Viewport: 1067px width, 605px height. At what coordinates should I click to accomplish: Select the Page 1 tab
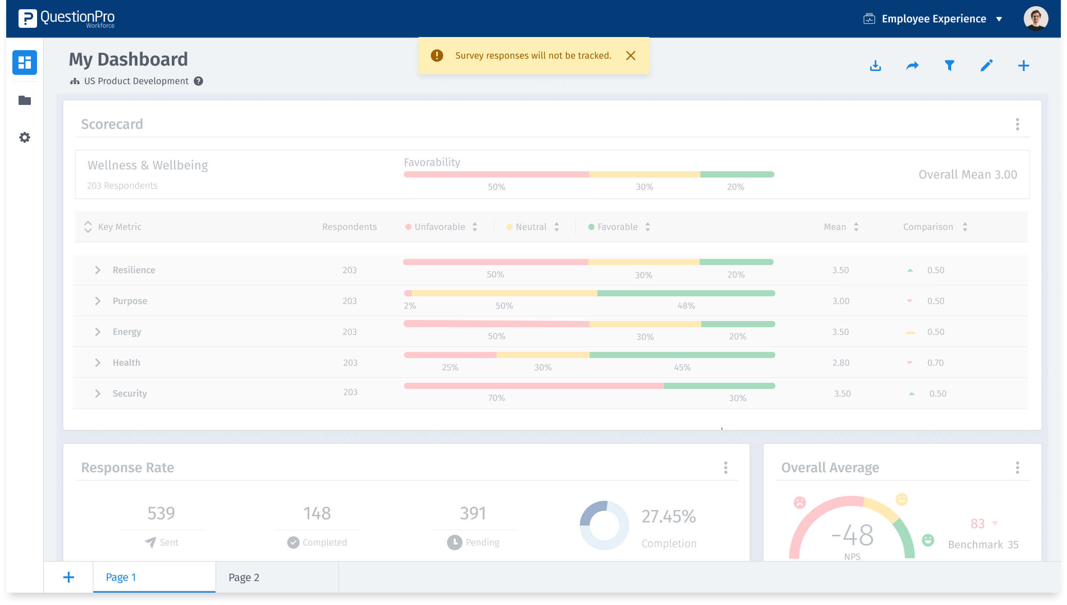[121, 577]
